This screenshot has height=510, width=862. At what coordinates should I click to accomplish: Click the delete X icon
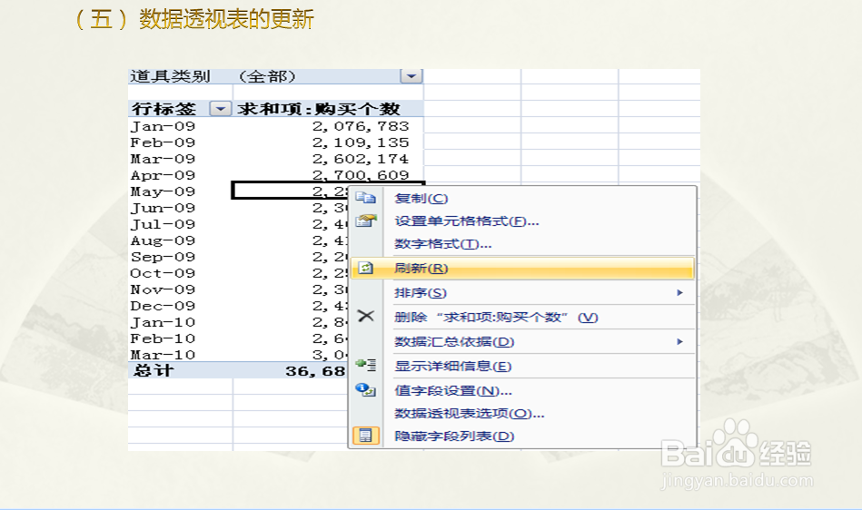[365, 316]
